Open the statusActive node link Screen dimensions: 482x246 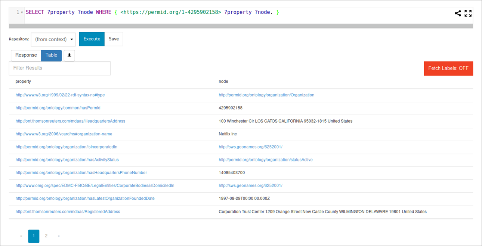click(x=266, y=160)
